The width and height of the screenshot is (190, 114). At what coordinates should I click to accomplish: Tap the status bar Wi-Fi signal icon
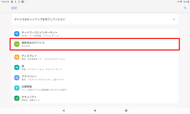(181, 2)
